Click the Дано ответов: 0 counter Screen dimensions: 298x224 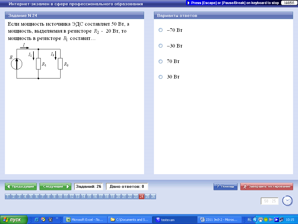[127, 186]
